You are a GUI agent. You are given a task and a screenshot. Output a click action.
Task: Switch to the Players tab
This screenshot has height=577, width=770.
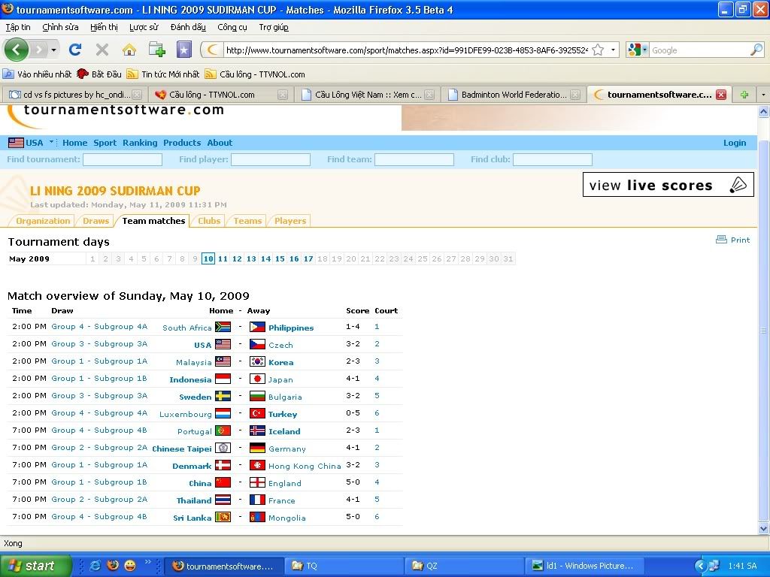(x=290, y=221)
